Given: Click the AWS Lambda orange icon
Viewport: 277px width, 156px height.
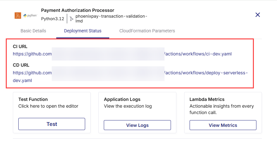Looking at the screenshot, I should click(x=18, y=15).
